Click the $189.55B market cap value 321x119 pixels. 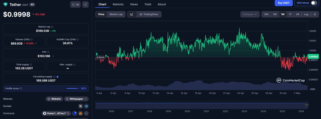click(x=43, y=31)
